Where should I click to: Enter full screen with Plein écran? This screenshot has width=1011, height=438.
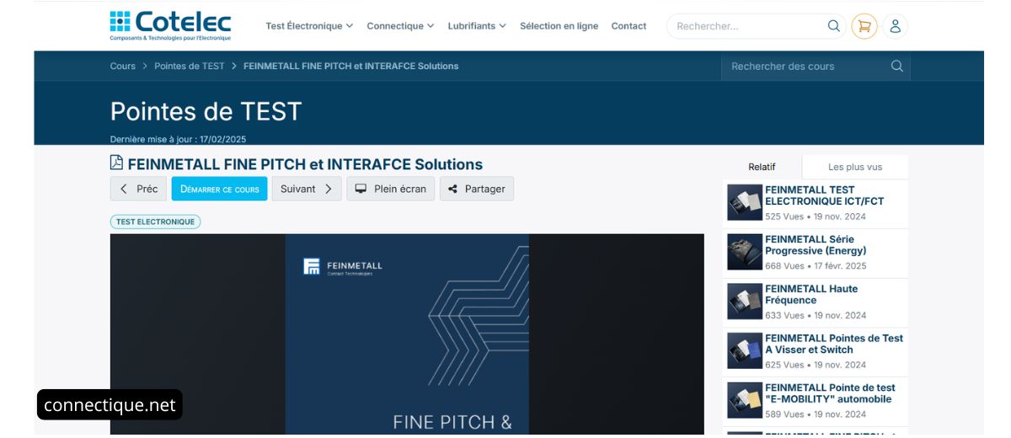point(390,189)
